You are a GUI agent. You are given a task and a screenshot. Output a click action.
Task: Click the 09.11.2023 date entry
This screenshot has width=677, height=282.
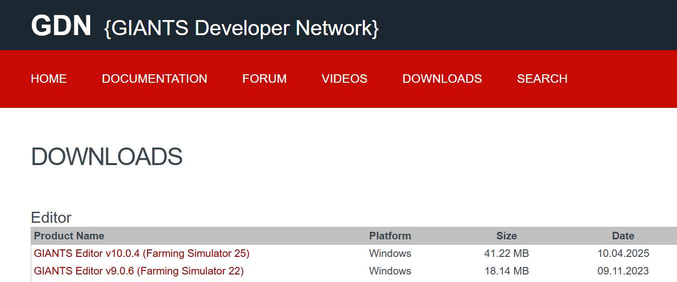click(623, 271)
